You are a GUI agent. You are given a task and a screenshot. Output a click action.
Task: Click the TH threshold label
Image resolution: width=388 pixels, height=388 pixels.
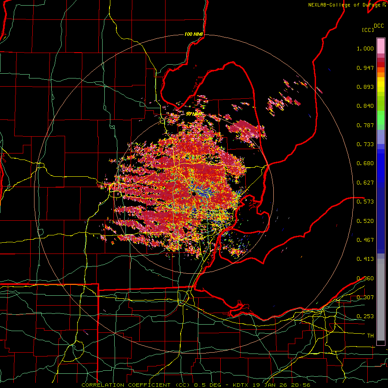(370, 336)
